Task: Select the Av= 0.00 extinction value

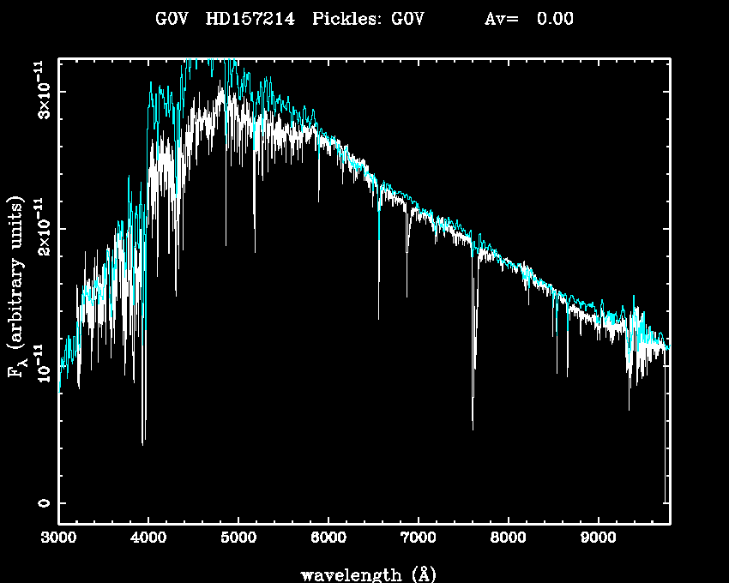Action: coord(529,19)
